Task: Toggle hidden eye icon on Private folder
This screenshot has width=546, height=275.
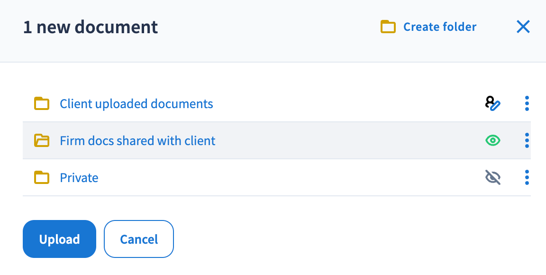Action: click(493, 177)
